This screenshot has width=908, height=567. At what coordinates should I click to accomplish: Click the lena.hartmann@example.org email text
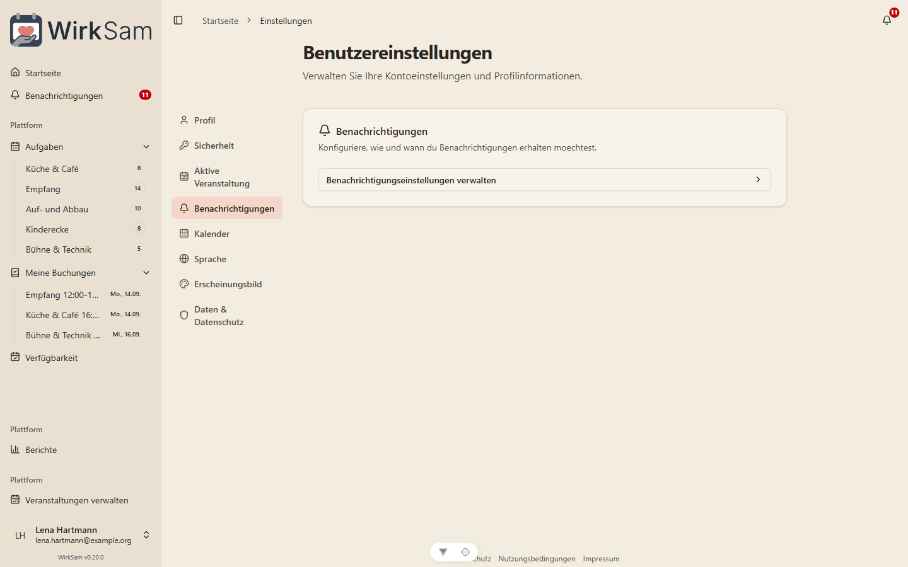83,541
